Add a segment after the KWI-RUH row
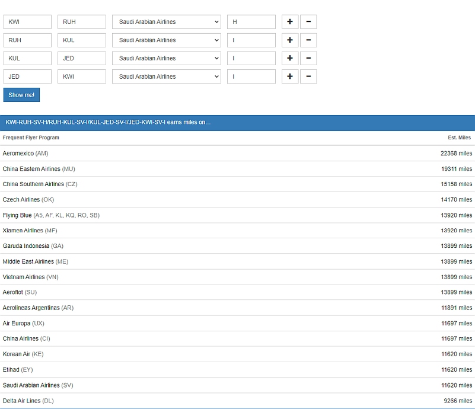The image size is (475, 409). [290, 22]
